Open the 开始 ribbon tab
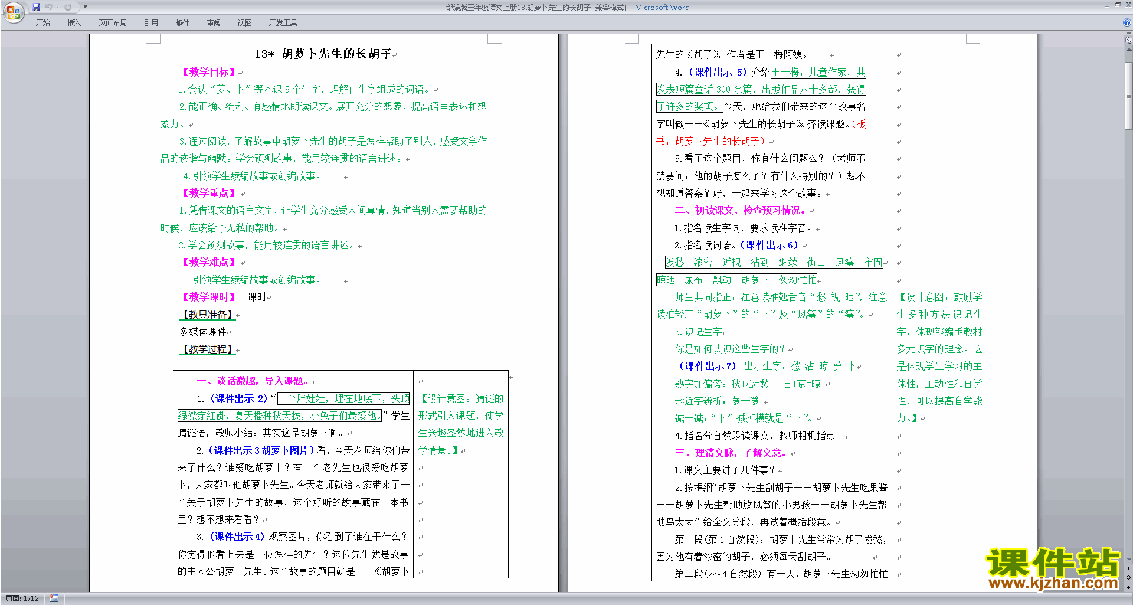 point(42,23)
